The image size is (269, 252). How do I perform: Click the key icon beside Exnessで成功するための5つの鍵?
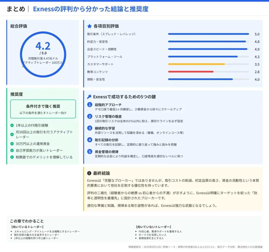click(89, 97)
